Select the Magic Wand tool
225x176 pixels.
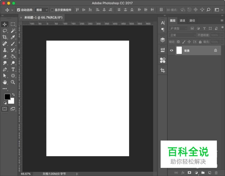coord(13,31)
